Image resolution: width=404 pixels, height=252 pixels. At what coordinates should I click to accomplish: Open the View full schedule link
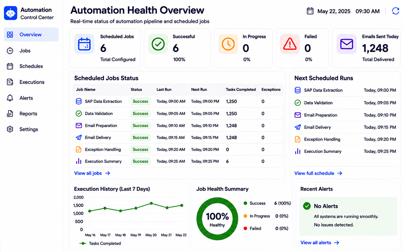318,174
